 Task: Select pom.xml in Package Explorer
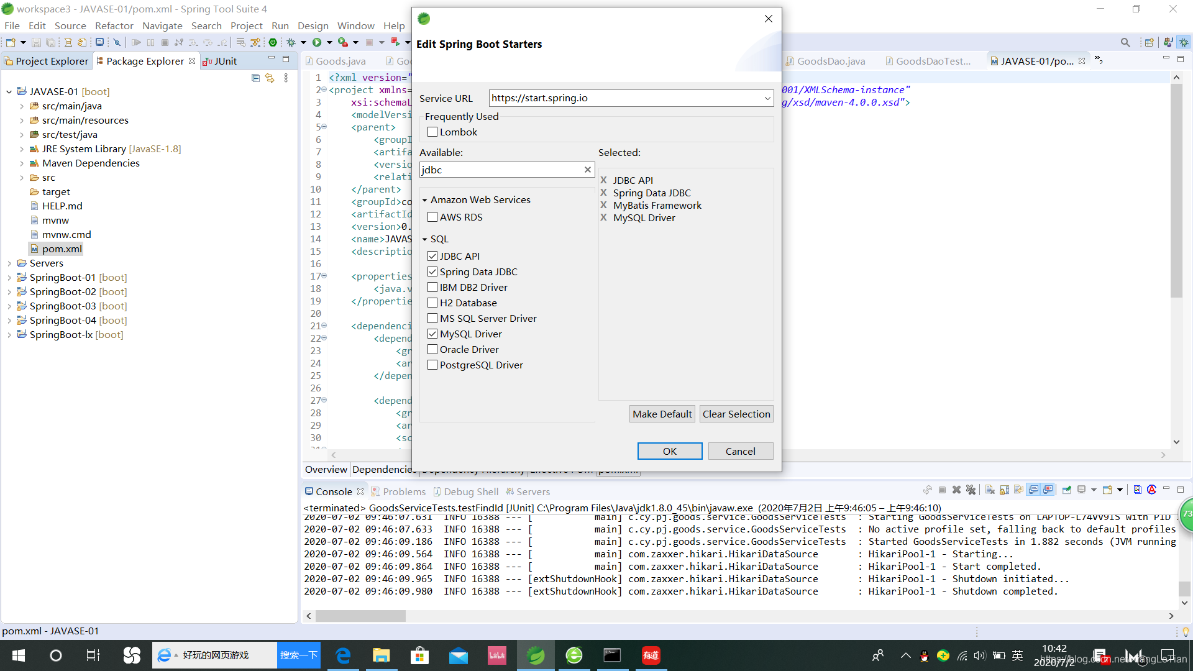point(62,249)
